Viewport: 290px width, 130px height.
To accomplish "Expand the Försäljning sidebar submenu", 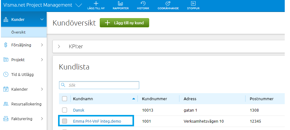I will point(42,45).
